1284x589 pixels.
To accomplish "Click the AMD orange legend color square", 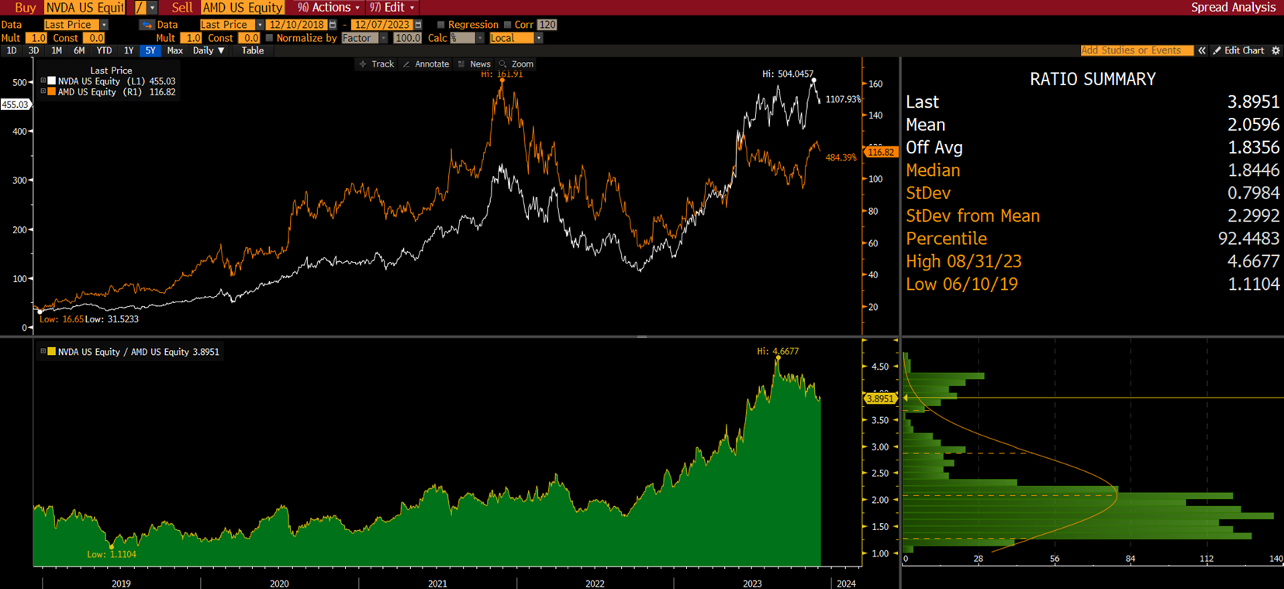I will (52, 91).
